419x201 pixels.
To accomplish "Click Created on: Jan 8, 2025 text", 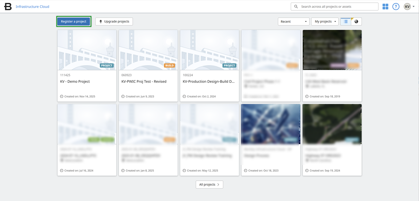I will 140,170.
